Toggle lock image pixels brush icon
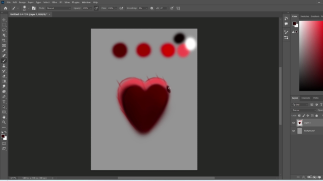This screenshot has width=323, height=181. tap(304, 116)
